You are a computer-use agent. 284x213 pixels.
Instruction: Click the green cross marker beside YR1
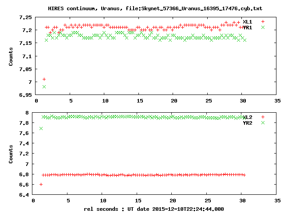coord(263,28)
